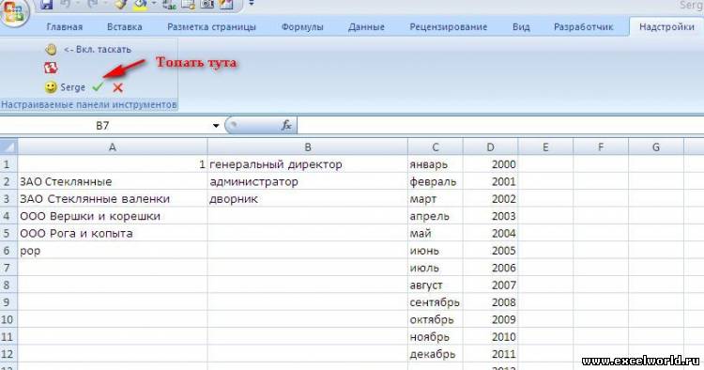
Task: Select row 1 header
Action: click(8, 164)
